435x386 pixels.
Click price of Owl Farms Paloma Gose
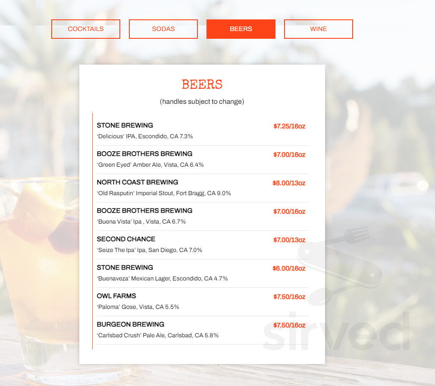pyautogui.click(x=289, y=297)
